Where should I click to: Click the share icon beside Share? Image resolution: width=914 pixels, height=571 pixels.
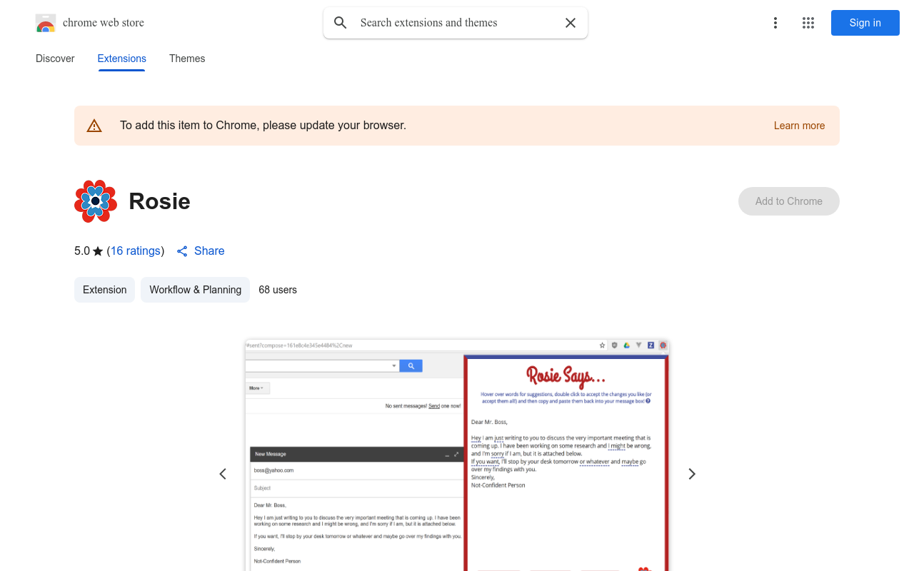coord(182,251)
